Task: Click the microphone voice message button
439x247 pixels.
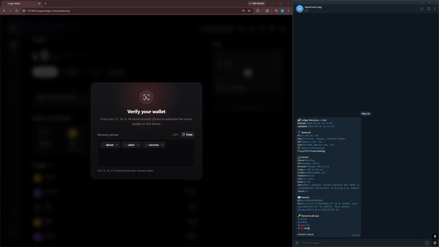Action: 435,236
